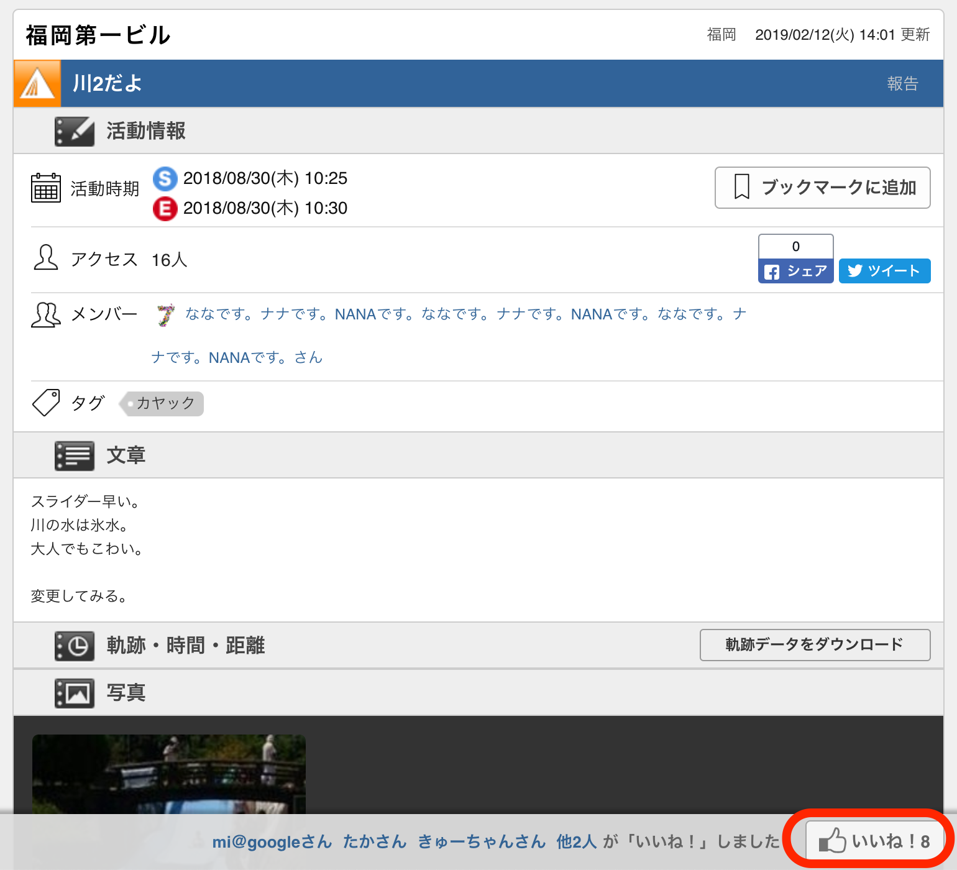957x870 pixels.
Task: Click the text line 変更してみる。
Action: (79, 596)
